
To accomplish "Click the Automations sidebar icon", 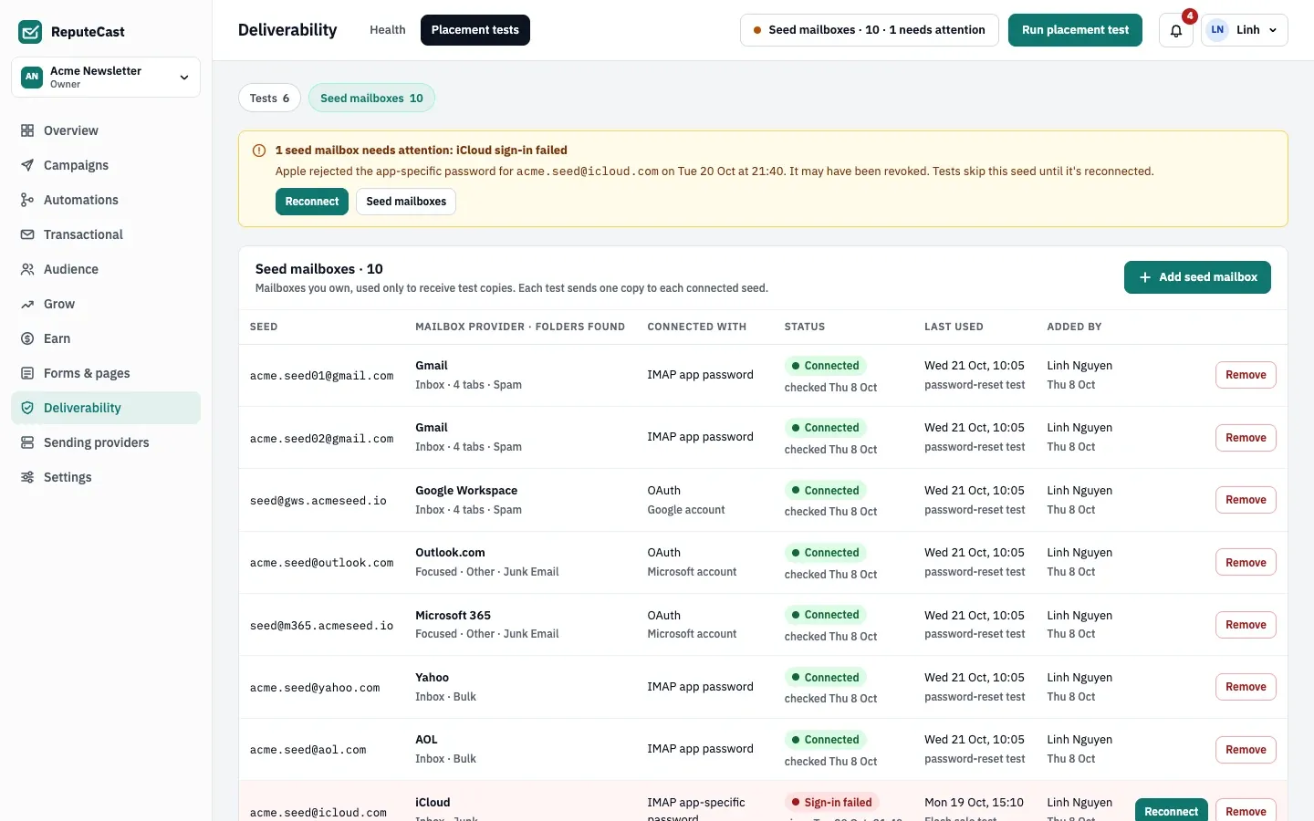I will [x=27, y=200].
